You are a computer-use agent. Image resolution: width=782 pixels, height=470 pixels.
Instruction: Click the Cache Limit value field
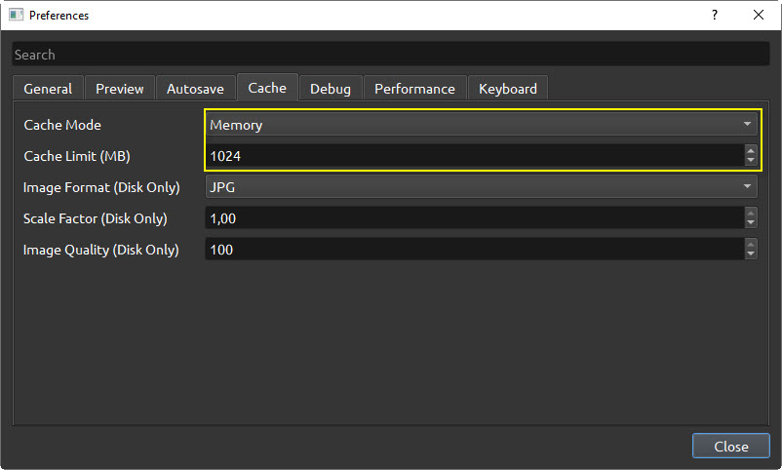(x=475, y=156)
